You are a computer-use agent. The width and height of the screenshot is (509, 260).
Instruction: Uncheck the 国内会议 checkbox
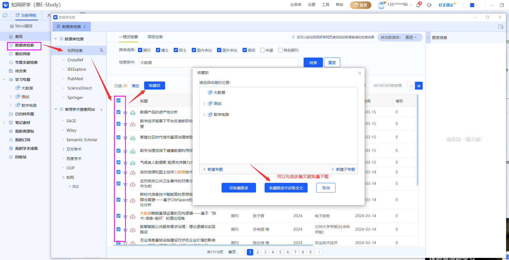194,50
